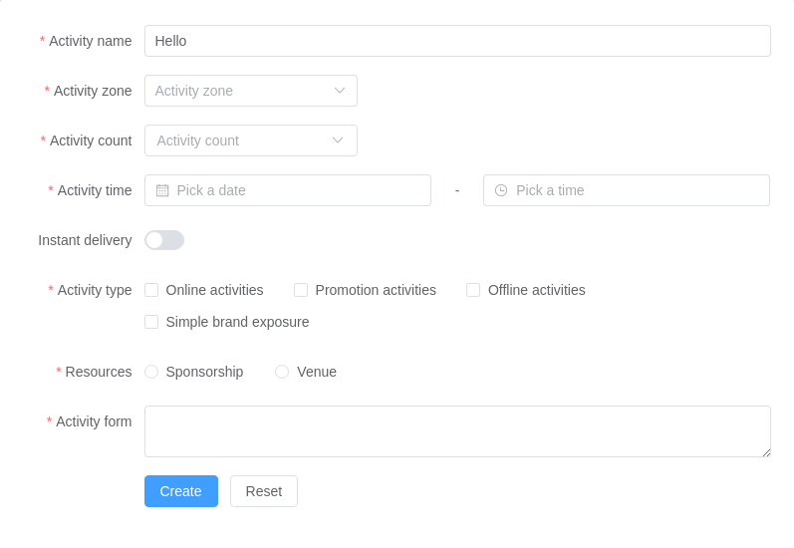Image resolution: width=794 pixels, height=548 pixels.
Task: Expand the Activity count dropdown
Action: coord(239,140)
